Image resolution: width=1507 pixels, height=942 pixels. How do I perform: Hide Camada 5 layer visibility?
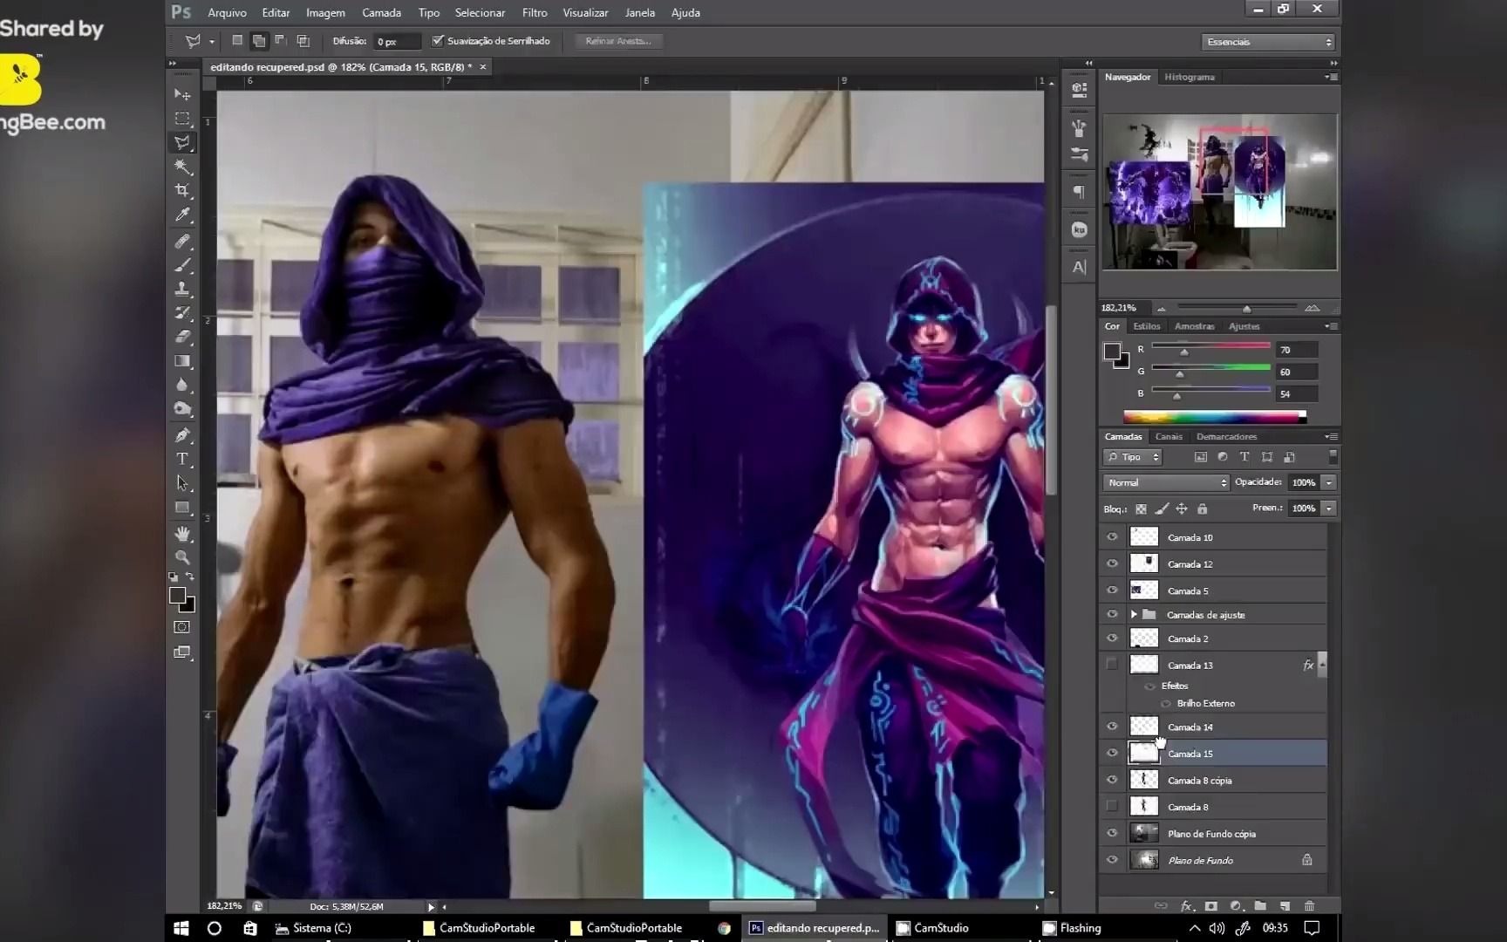pyautogui.click(x=1112, y=590)
